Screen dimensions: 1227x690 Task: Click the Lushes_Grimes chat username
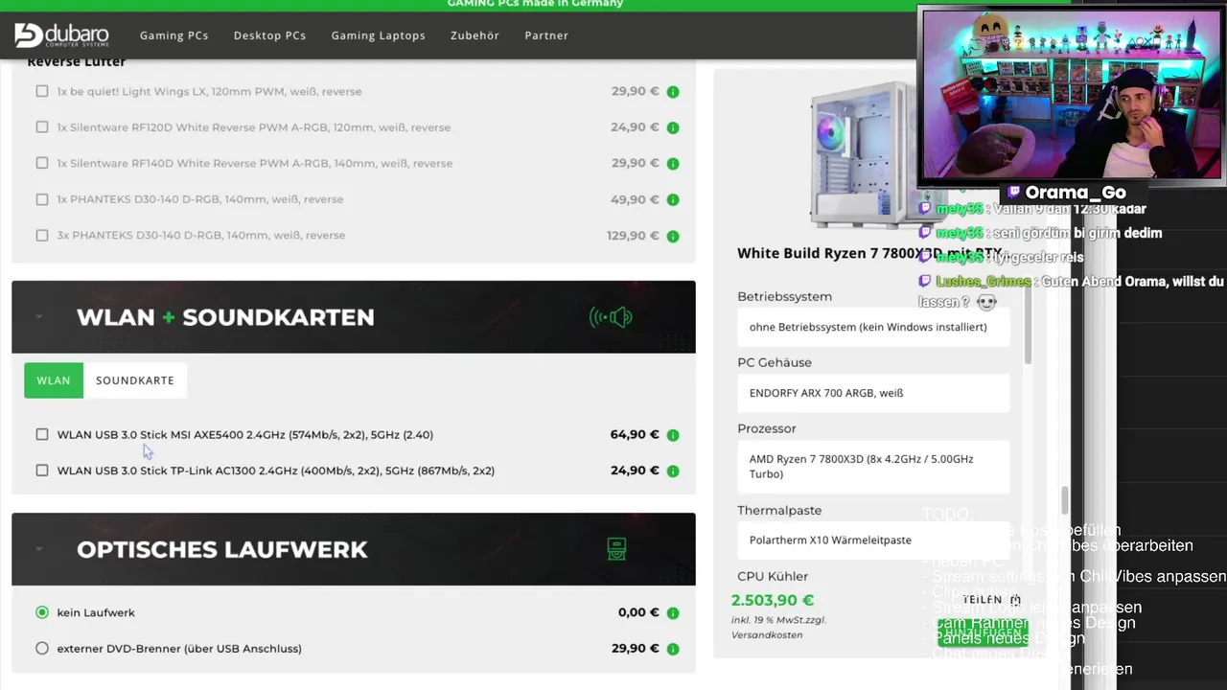983,282
